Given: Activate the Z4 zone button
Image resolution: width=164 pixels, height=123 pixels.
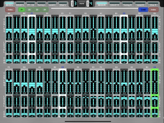Looking at the screenshot, I should point(45,10).
